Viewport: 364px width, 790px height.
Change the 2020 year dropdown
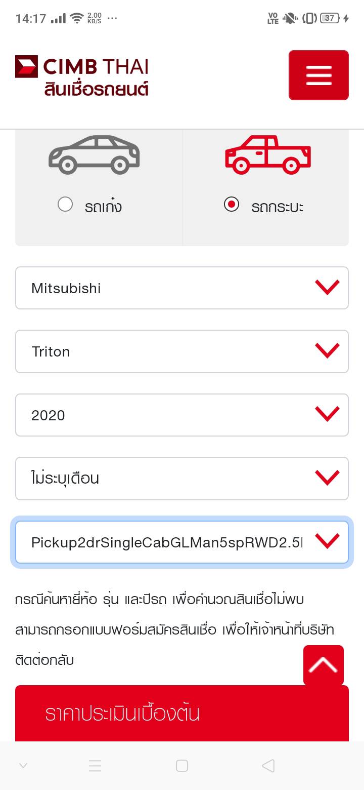click(182, 415)
